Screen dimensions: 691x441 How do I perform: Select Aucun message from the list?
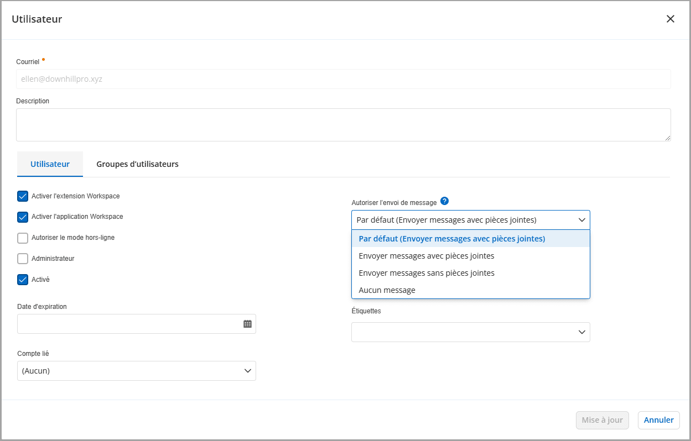click(387, 290)
